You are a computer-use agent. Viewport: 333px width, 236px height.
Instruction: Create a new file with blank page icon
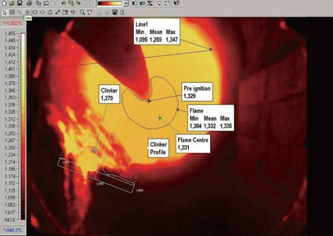click(x=4, y=3)
